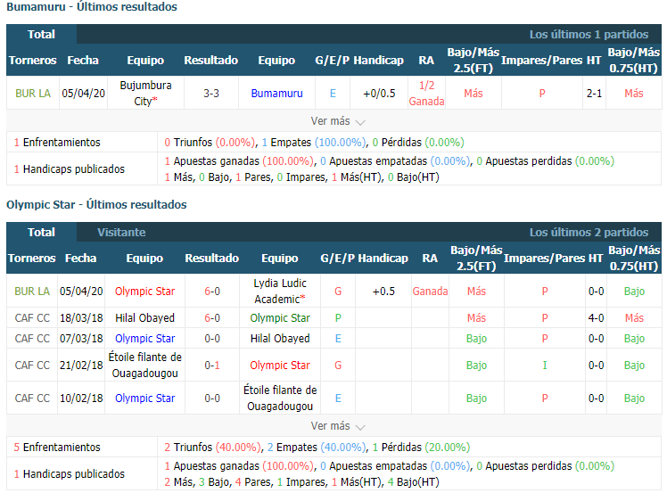Image resolution: width=667 pixels, height=493 pixels.
Task: Open CAF CC league in 21/02/18 row
Action: click(x=32, y=365)
